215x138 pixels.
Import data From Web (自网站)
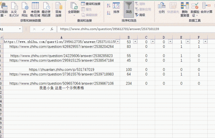coord(25,10)
